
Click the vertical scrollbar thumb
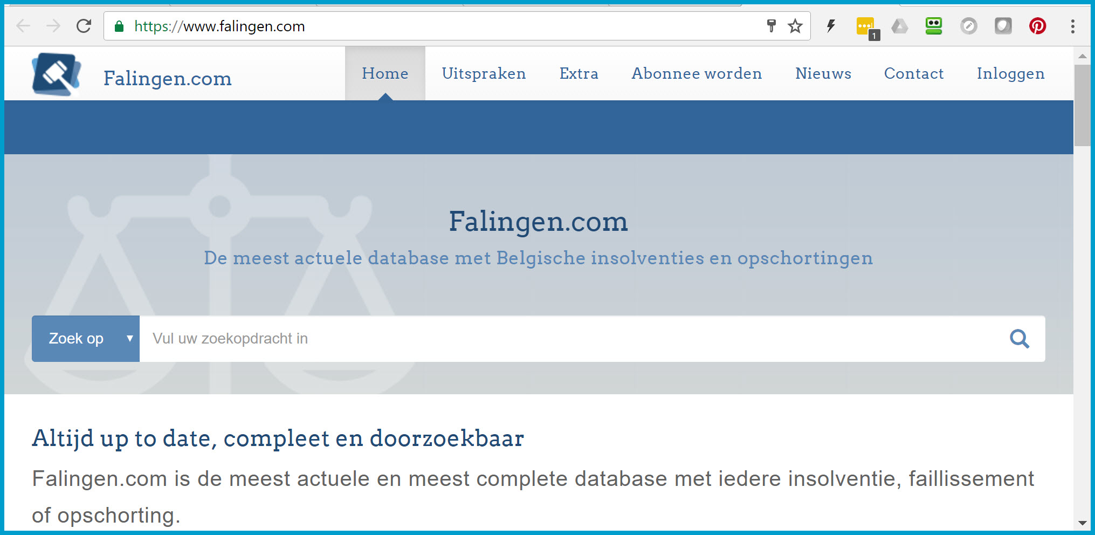[x=1082, y=105]
